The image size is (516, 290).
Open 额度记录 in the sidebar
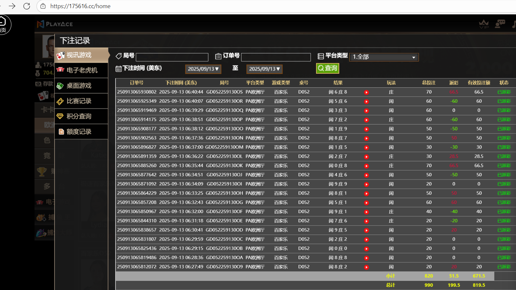[x=81, y=132]
